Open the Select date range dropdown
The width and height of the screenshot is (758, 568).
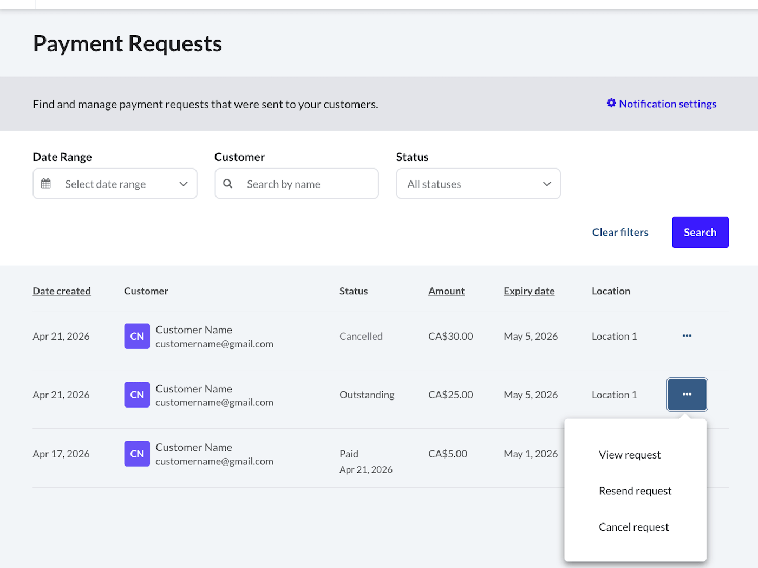[x=115, y=184]
